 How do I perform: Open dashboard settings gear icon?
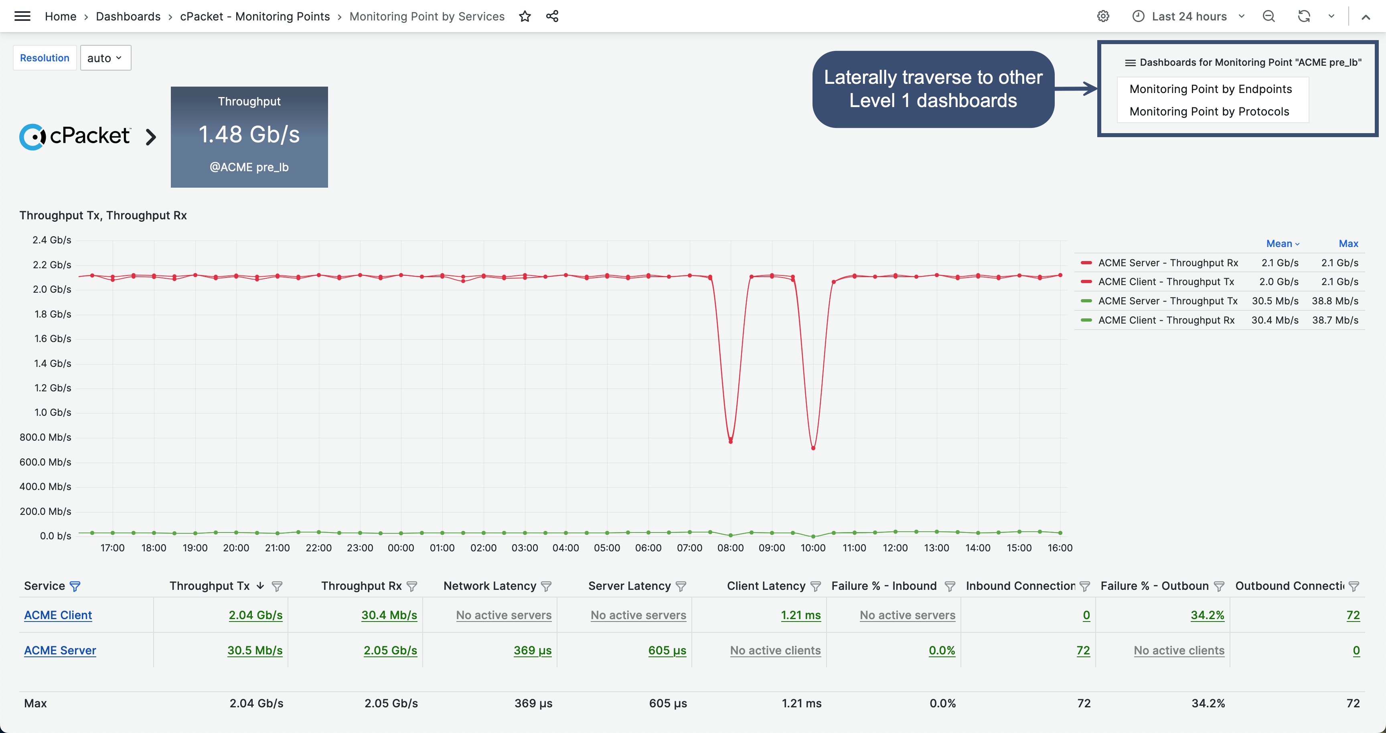click(x=1103, y=16)
